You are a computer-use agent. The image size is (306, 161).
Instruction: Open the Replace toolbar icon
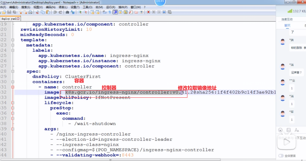72,12
